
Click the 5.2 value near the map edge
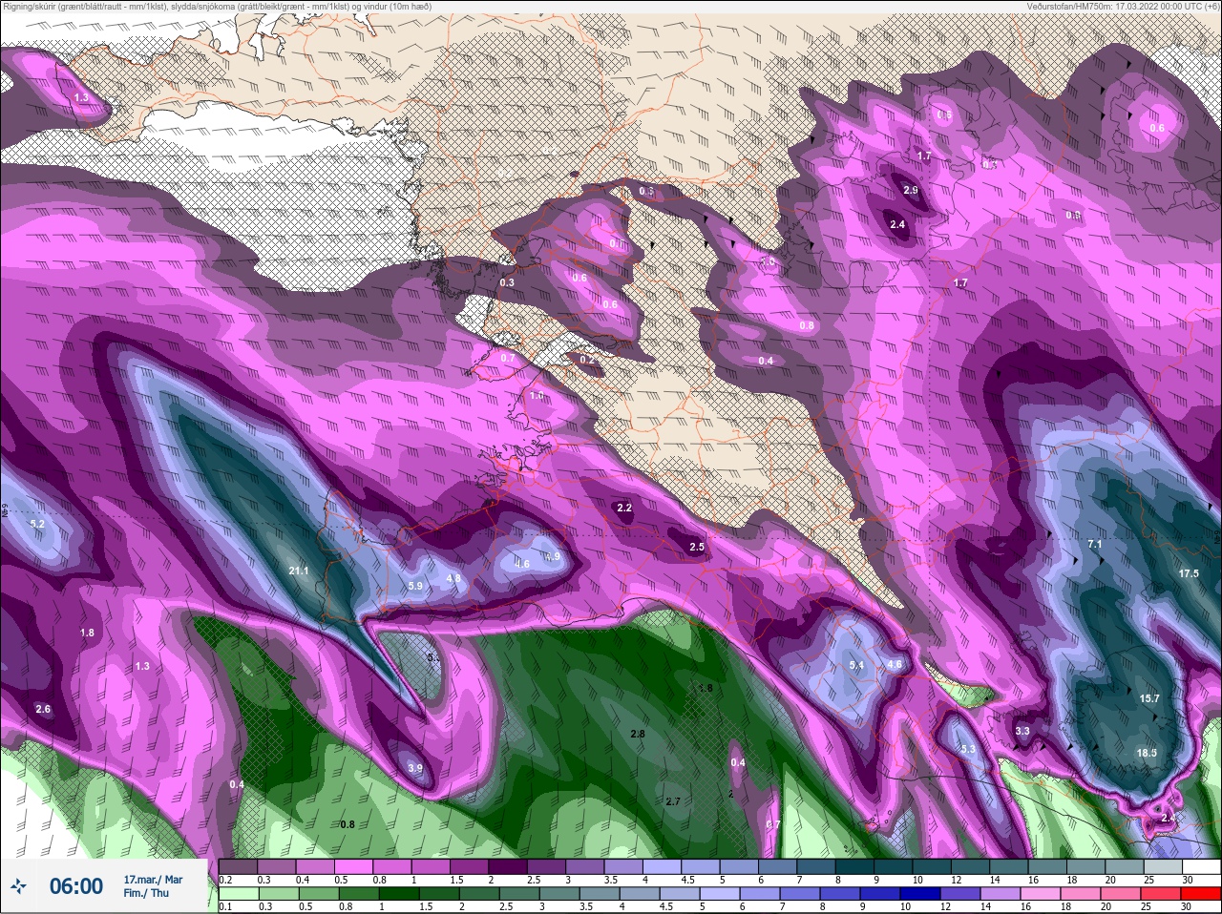point(38,525)
